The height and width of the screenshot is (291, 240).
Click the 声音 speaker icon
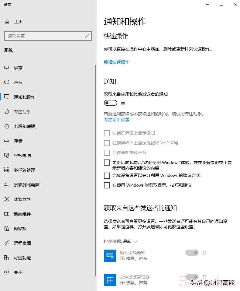[7, 82]
